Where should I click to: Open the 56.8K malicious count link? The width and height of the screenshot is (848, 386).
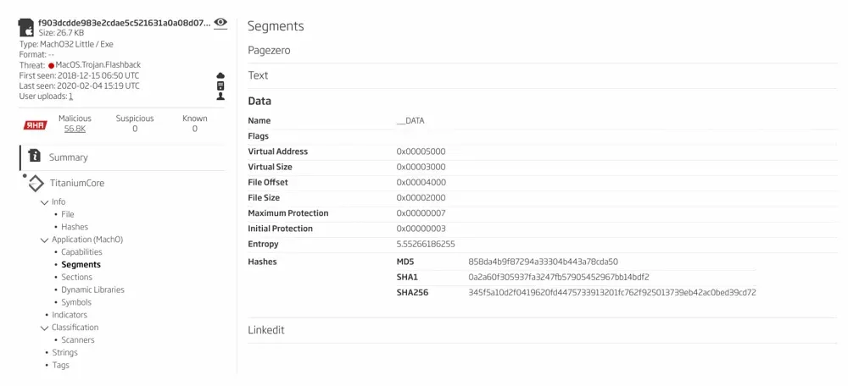(x=75, y=129)
